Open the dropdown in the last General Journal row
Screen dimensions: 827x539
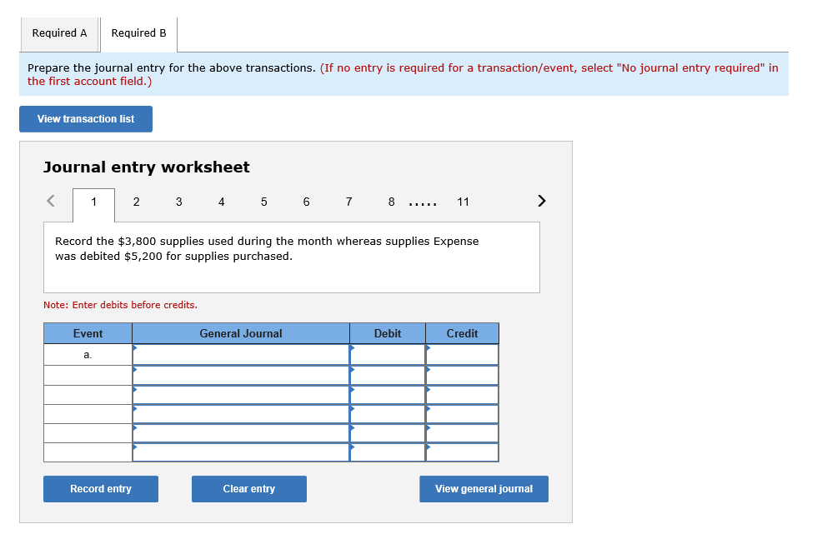click(x=240, y=452)
